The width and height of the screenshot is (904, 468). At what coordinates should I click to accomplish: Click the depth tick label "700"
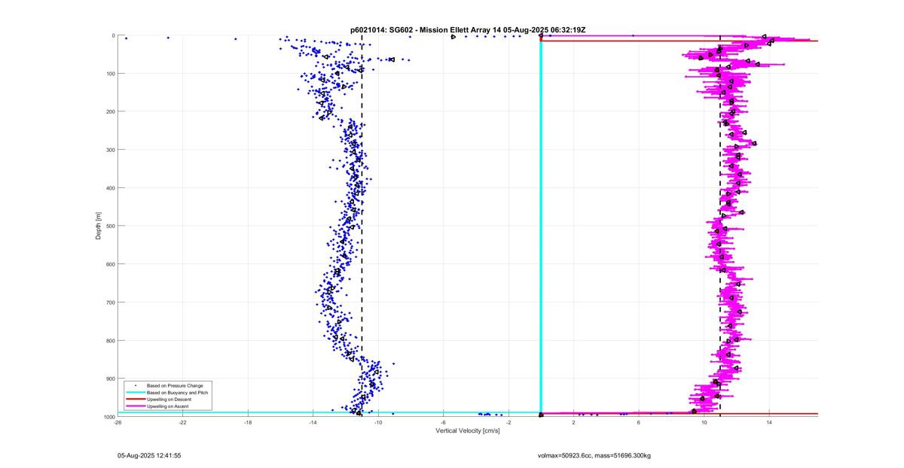(x=110, y=302)
